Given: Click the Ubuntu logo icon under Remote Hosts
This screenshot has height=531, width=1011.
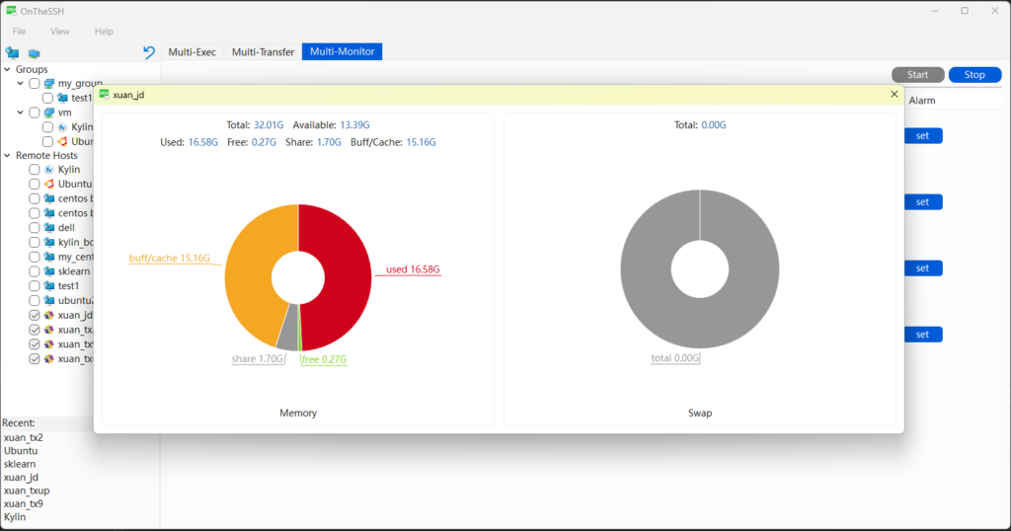Looking at the screenshot, I should (x=48, y=185).
